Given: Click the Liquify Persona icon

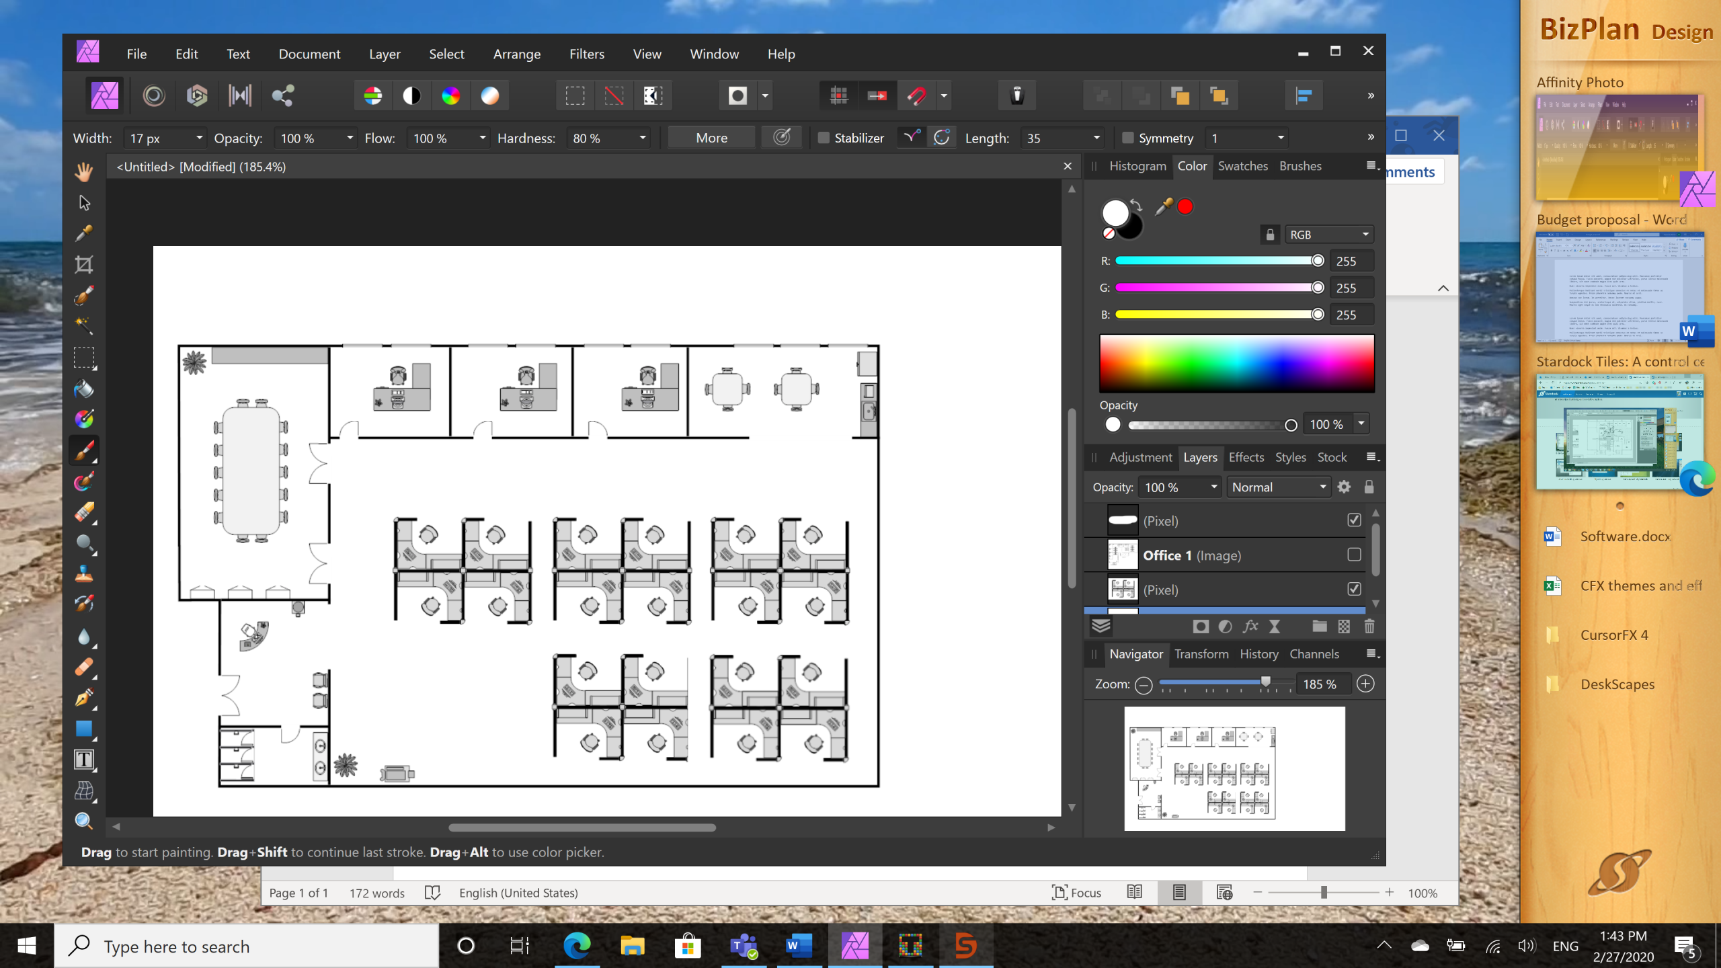Looking at the screenshot, I should click(154, 95).
